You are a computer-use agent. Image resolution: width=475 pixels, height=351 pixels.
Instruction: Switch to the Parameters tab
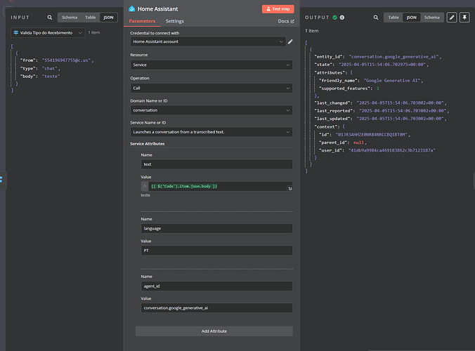(x=142, y=21)
